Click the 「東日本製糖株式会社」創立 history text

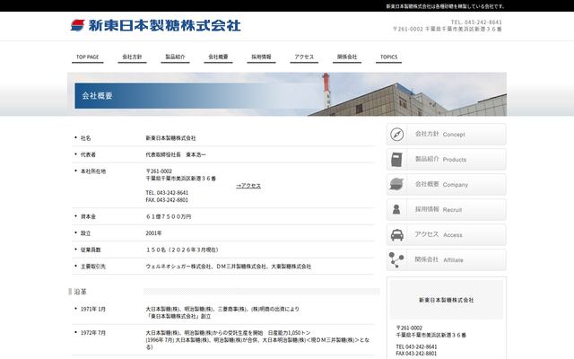click(x=178, y=316)
